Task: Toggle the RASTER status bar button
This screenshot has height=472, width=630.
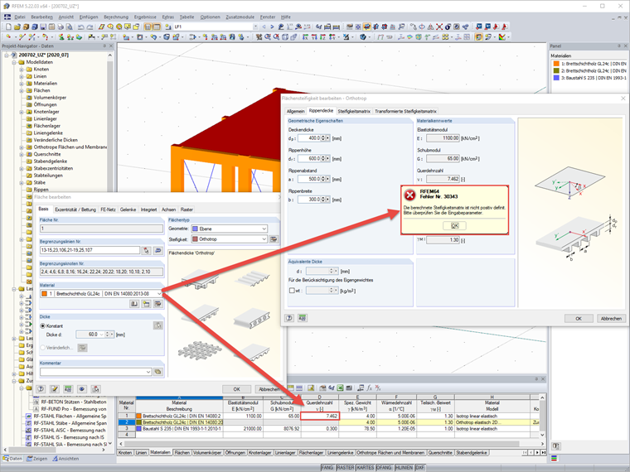Action: (x=345, y=468)
